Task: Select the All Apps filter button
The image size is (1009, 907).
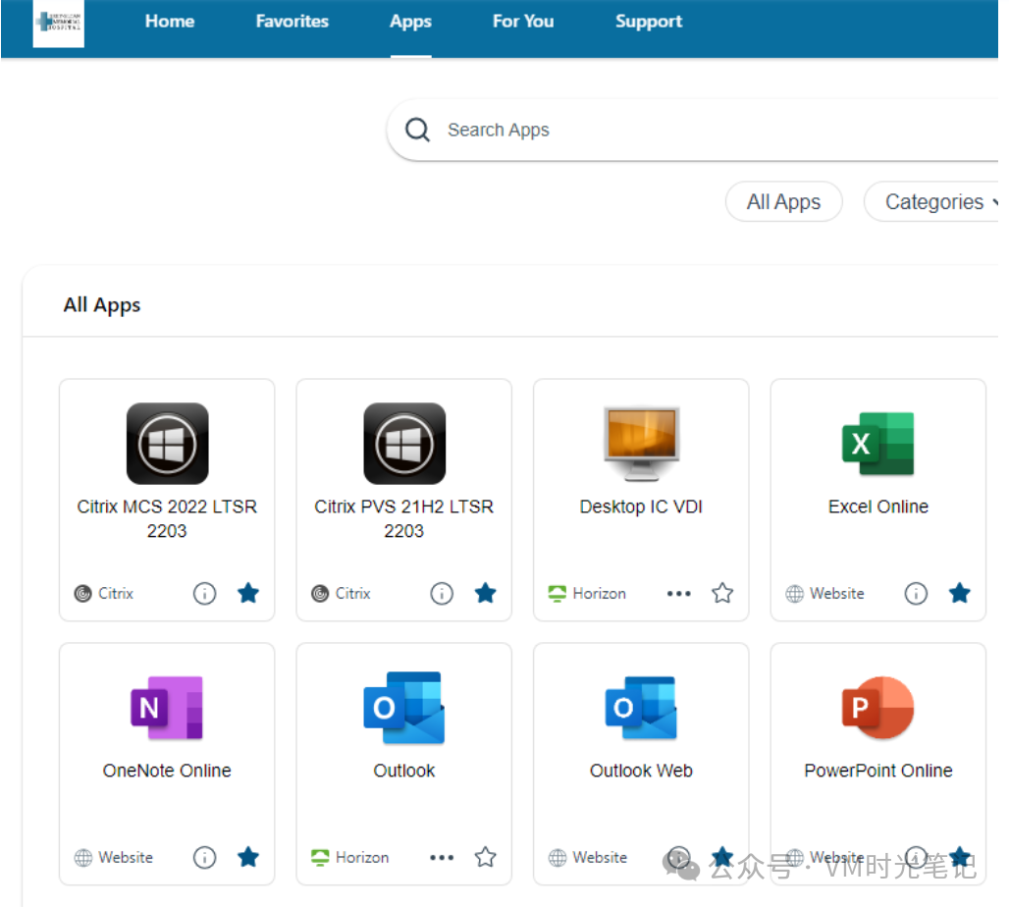Action: (784, 202)
